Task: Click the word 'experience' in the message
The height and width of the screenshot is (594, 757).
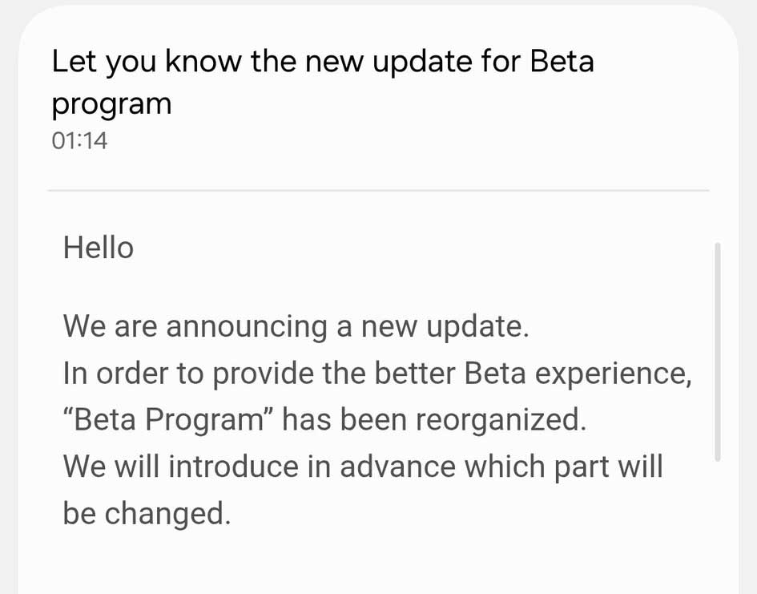Action: coord(614,374)
